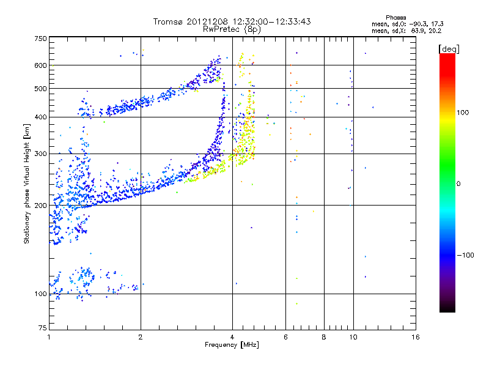Pick the black bottom of the colorbar

click(x=447, y=309)
